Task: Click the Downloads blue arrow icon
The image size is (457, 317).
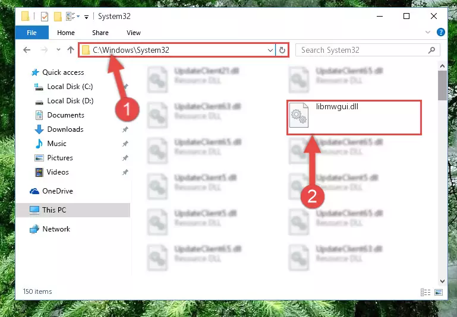Action: (x=39, y=129)
